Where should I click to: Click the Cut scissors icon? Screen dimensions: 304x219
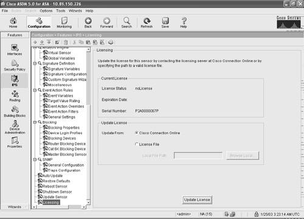pos(75,42)
